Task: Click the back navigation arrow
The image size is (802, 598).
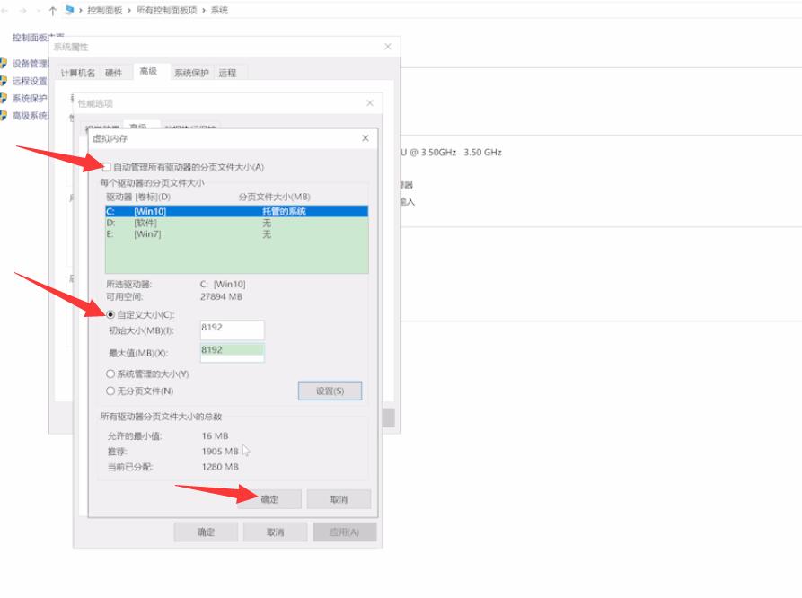Action: (x=7, y=10)
